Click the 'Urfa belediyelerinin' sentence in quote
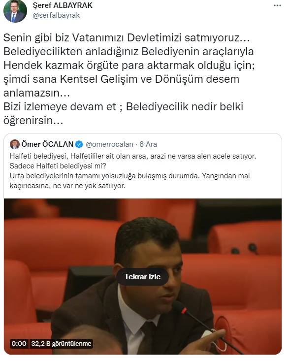290x361 pixels. click(129, 181)
